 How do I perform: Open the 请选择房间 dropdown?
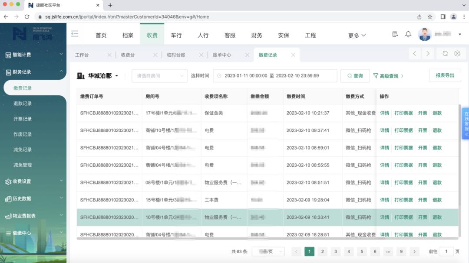point(159,75)
